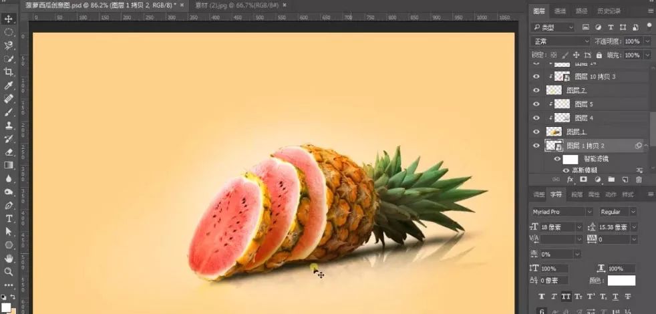
Task: Select the Brush tool
Action: [x=9, y=112]
